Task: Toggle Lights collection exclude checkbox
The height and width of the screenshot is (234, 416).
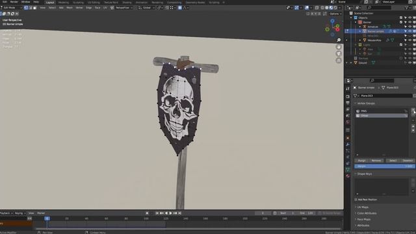Action: point(401,45)
